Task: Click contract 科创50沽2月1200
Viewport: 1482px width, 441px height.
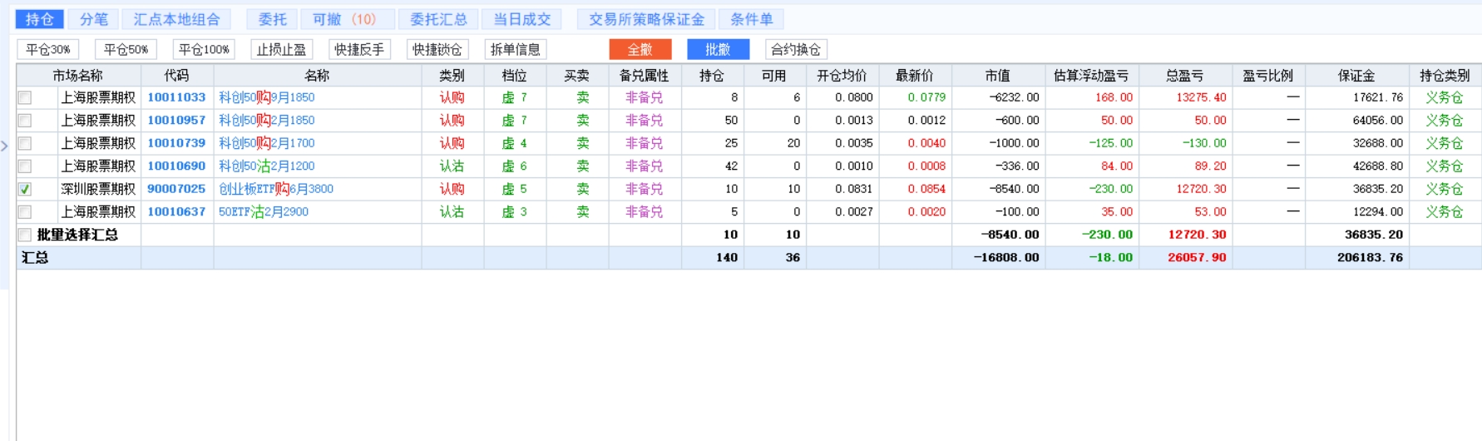Action: [267, 166]
